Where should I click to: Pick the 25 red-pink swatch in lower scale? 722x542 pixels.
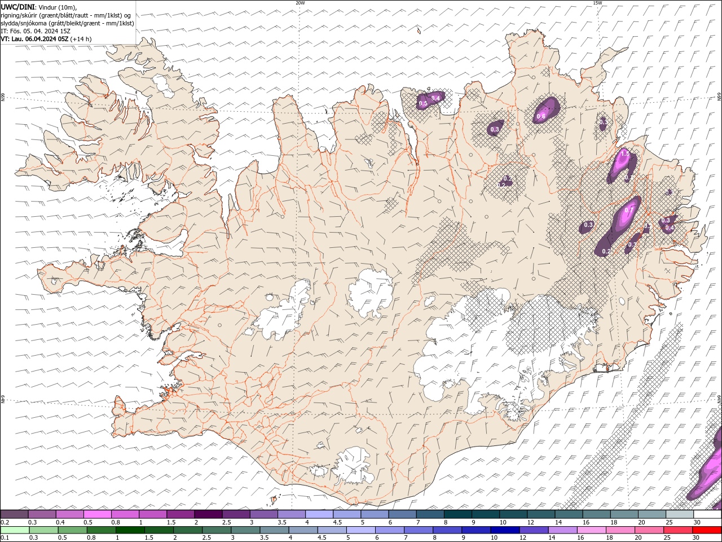pos(678,530)
